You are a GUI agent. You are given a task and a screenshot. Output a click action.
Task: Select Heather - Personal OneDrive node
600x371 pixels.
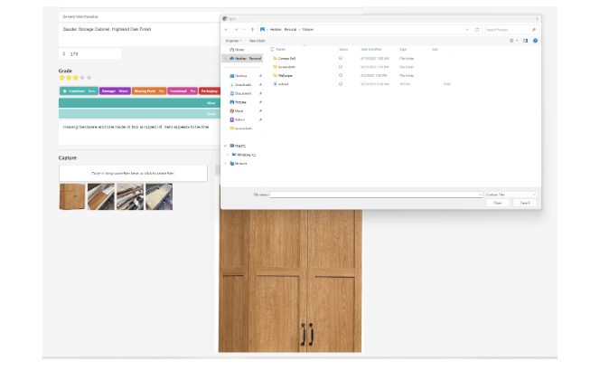245,59
